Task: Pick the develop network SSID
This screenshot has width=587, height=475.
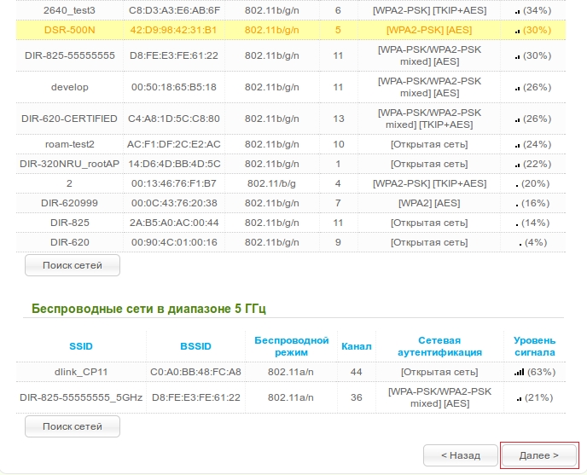Action: (70, 87)
